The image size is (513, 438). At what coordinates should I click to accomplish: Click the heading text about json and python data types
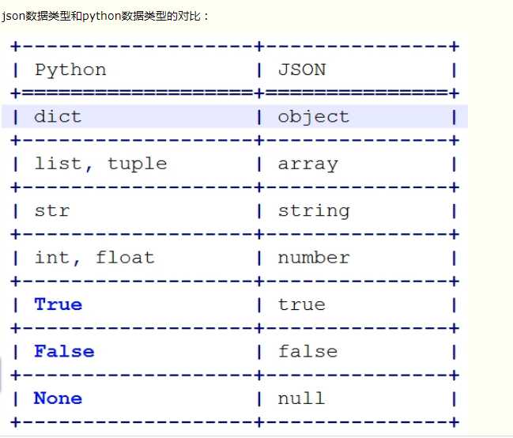coord(105,15)
